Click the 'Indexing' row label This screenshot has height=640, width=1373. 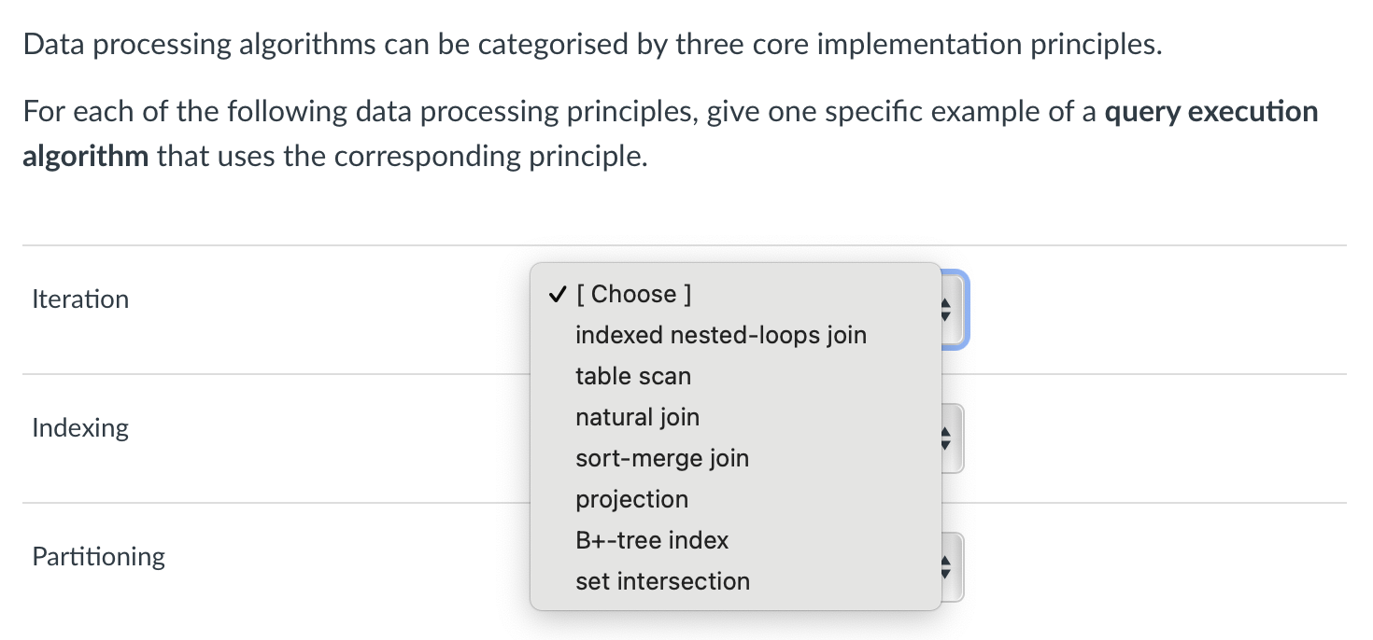(79, 427)
